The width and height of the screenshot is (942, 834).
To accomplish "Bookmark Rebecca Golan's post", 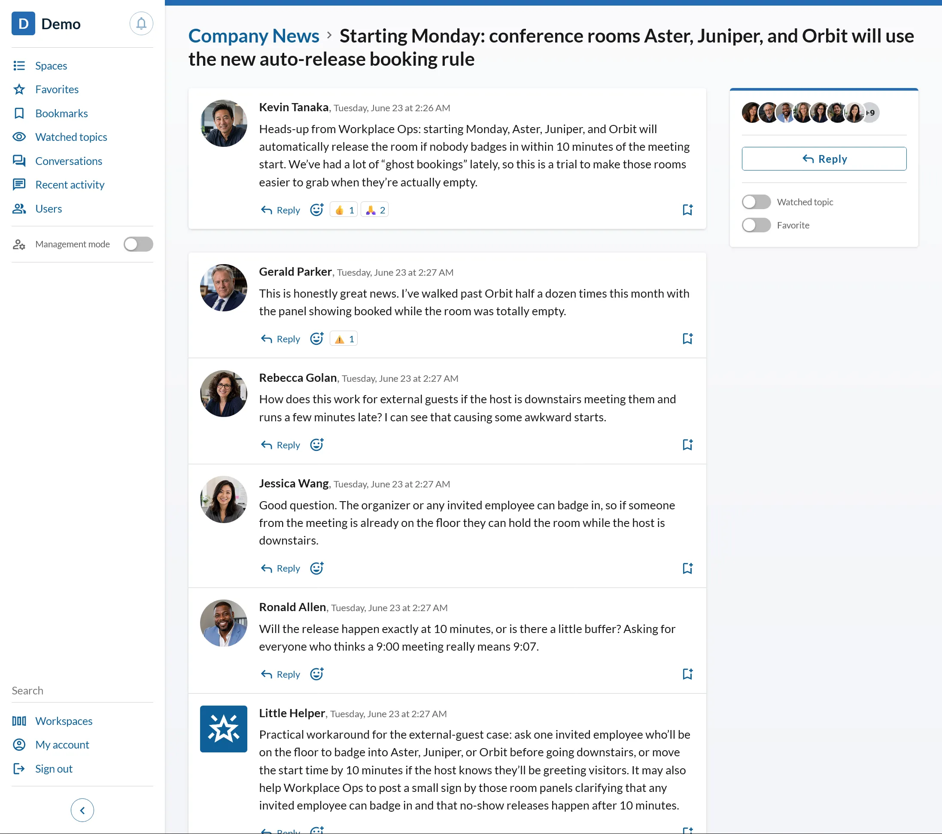I will pos(687,445).
